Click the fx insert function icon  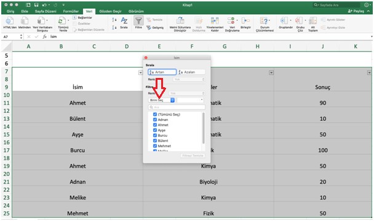[x=45, y=37]
